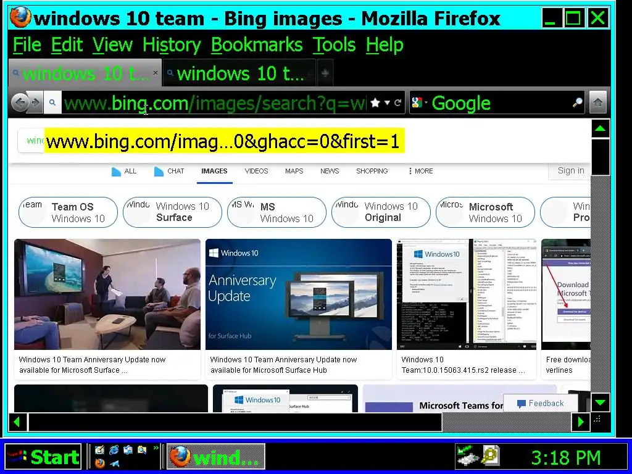Screen dimensions: 632x474
Task: Expand the Quick Launch overflow chevron
Action: [x=156, y=448]
